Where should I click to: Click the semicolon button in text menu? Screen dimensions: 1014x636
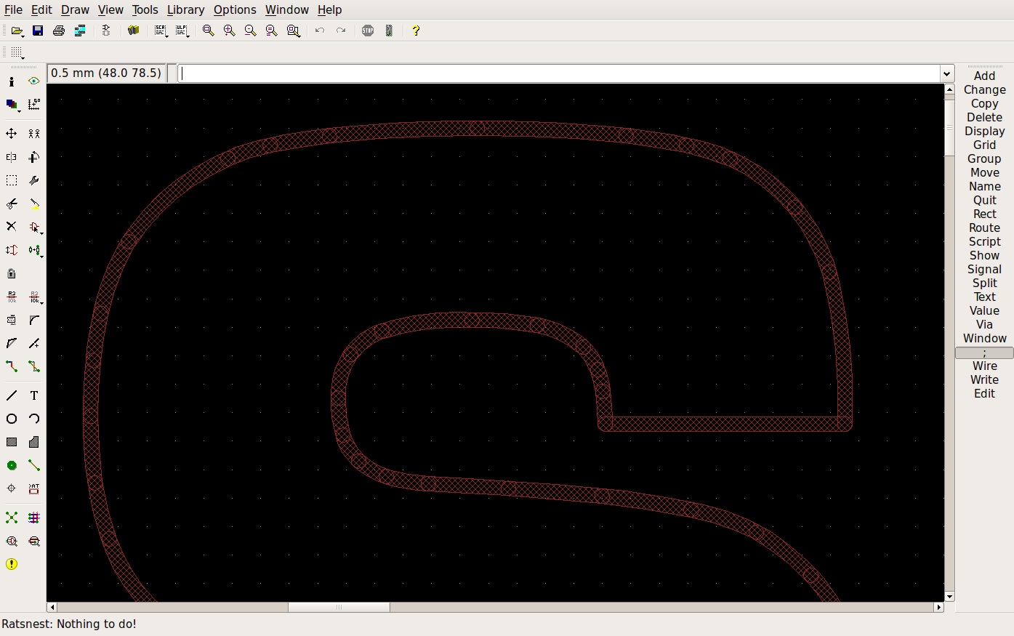[984, 353]
